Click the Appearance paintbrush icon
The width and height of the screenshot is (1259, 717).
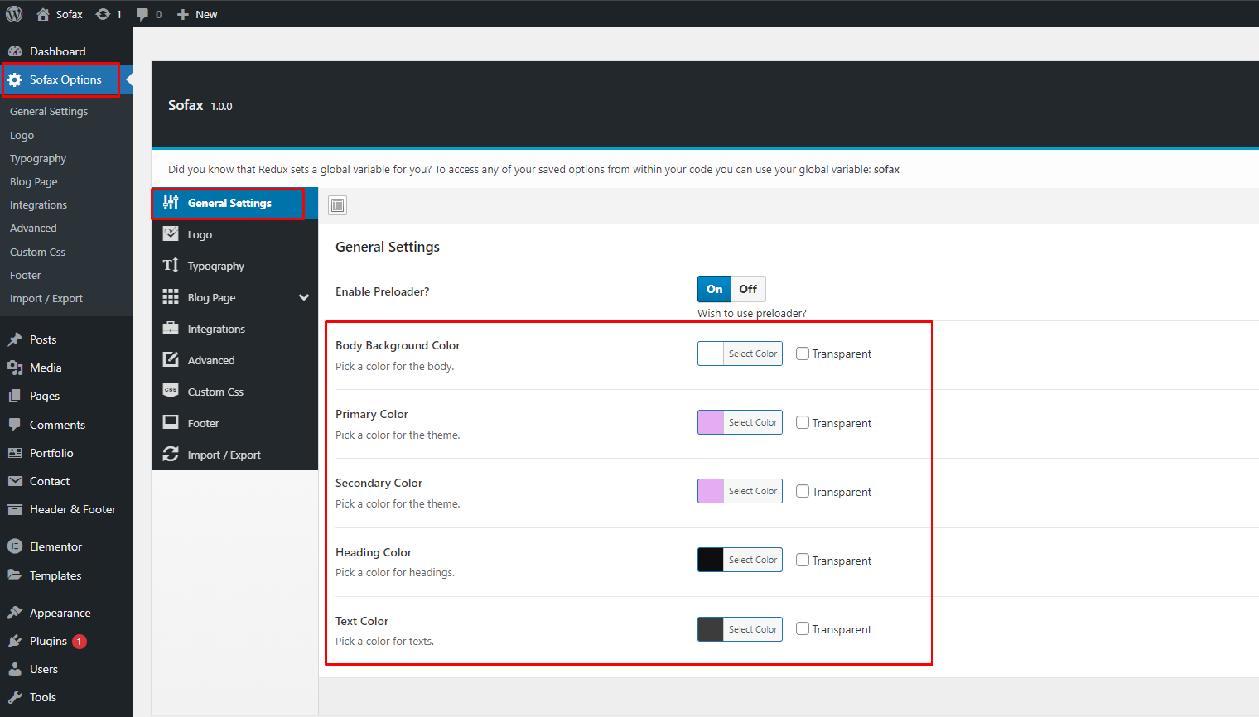tap(15, 613)
